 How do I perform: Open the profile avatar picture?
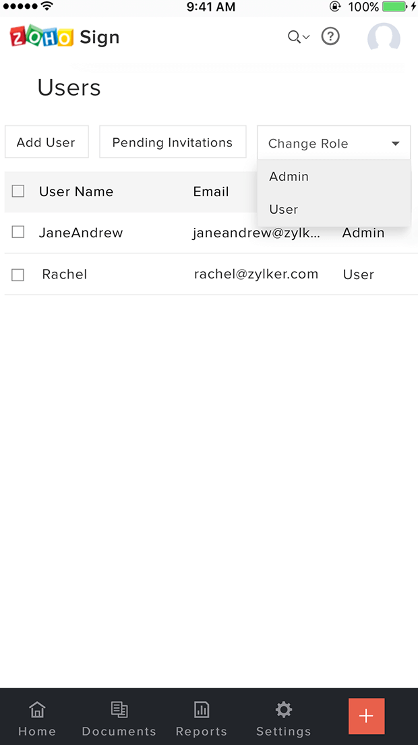click(x=384, y=38)
